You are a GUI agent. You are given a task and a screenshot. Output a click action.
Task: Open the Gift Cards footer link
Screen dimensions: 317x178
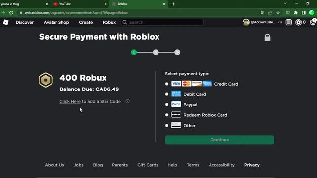[x=148, y=165]
